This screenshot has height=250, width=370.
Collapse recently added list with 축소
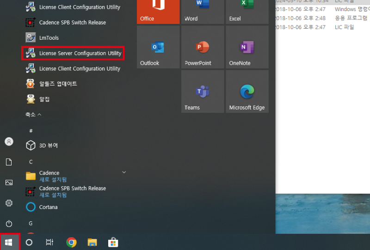33,115
